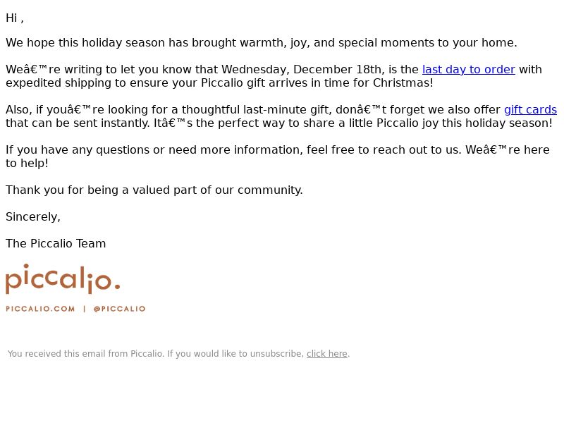Click the "click here" unsubscribe link
Screen dimensions: 564x423
point(326,354)
